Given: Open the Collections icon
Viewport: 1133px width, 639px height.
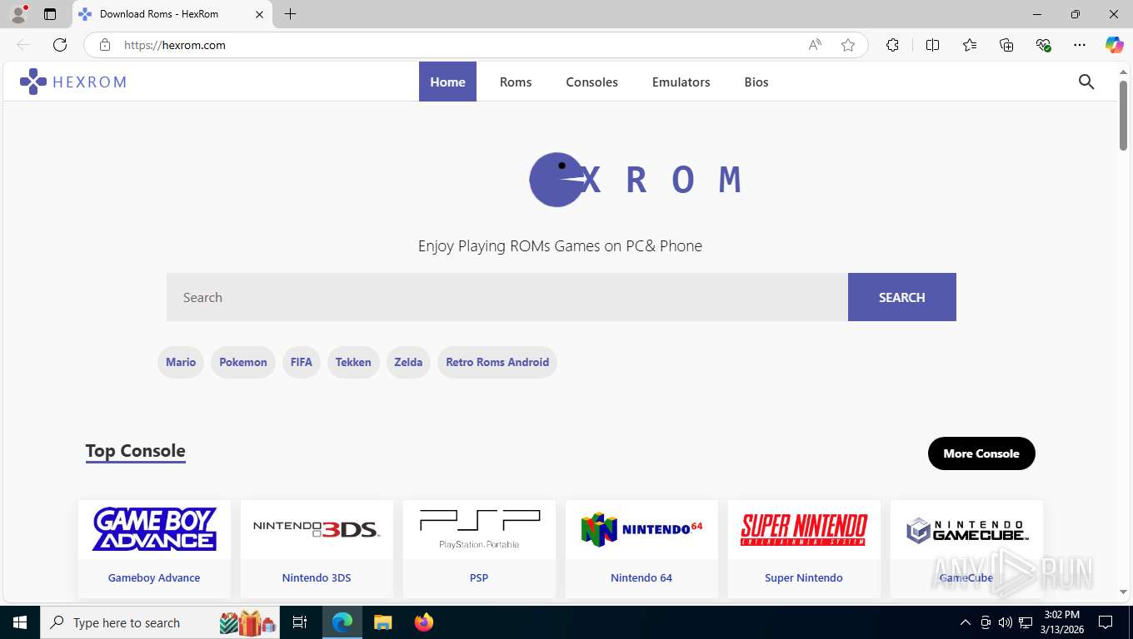Looking at the screenshot, I should [1006, 45].
